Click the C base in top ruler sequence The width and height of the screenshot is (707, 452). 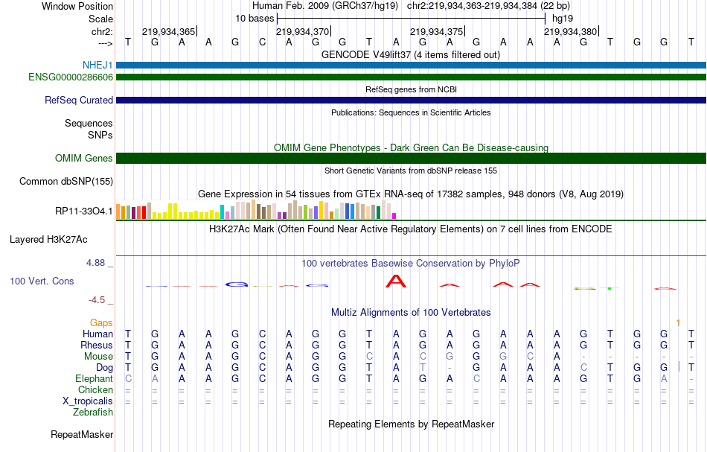[263, 42]
